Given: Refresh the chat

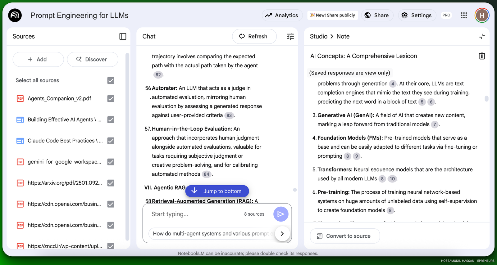Looking at the screenshot, I should [x=254, y=36].
